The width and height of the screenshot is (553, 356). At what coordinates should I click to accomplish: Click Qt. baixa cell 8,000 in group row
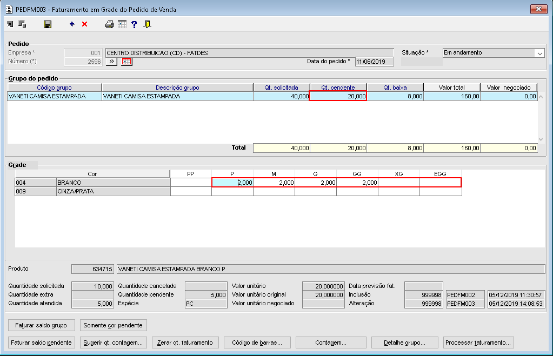395,96
